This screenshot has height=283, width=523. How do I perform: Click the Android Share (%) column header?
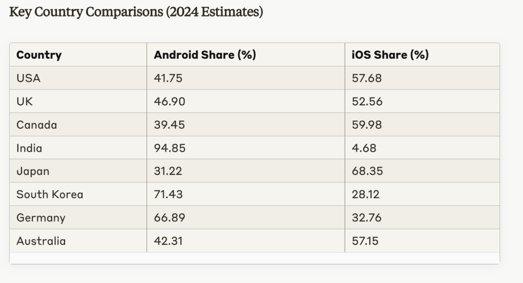pyautogui.click(x=205, y=55)
